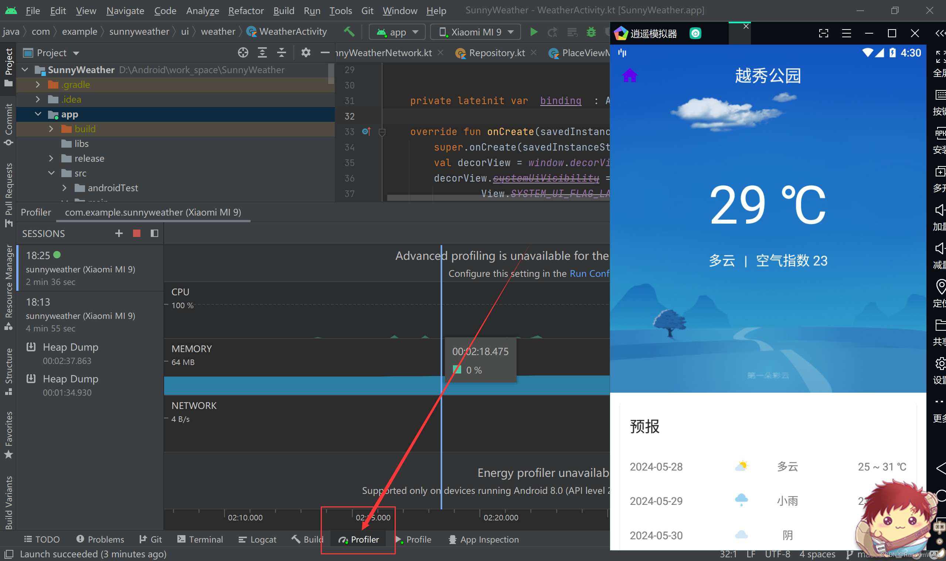Image resolution: width=946 pixels, height=561 pixels.
Task: Stop the current profiling session
Action: pyautogui.click(x=137, y=233)
